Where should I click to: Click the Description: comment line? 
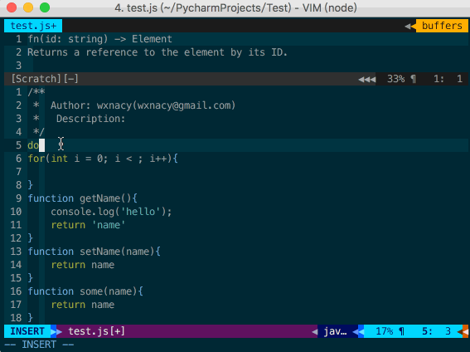pyautogui.click(x=90, y=119)
